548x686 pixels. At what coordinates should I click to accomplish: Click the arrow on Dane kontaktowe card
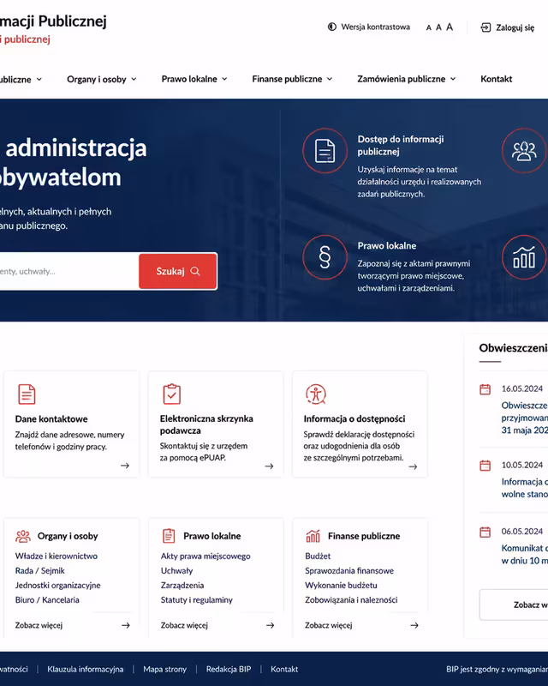coord(125,466)
